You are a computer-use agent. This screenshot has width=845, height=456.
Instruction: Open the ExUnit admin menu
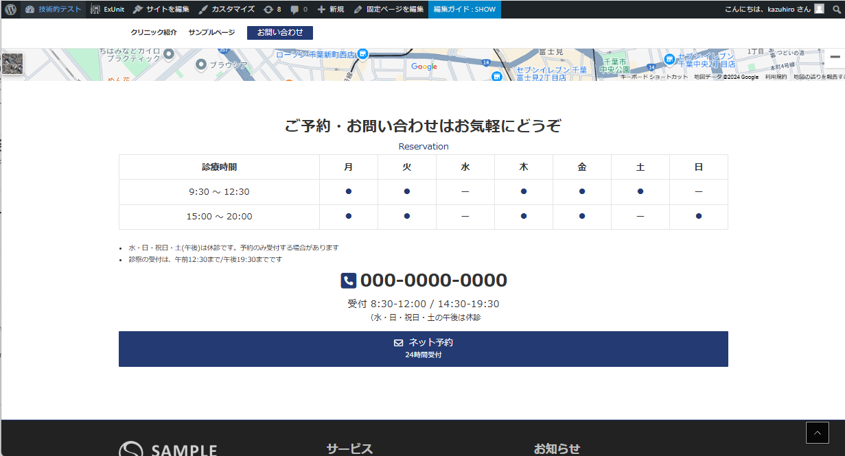pyautogui.click(x=107, y=10)
